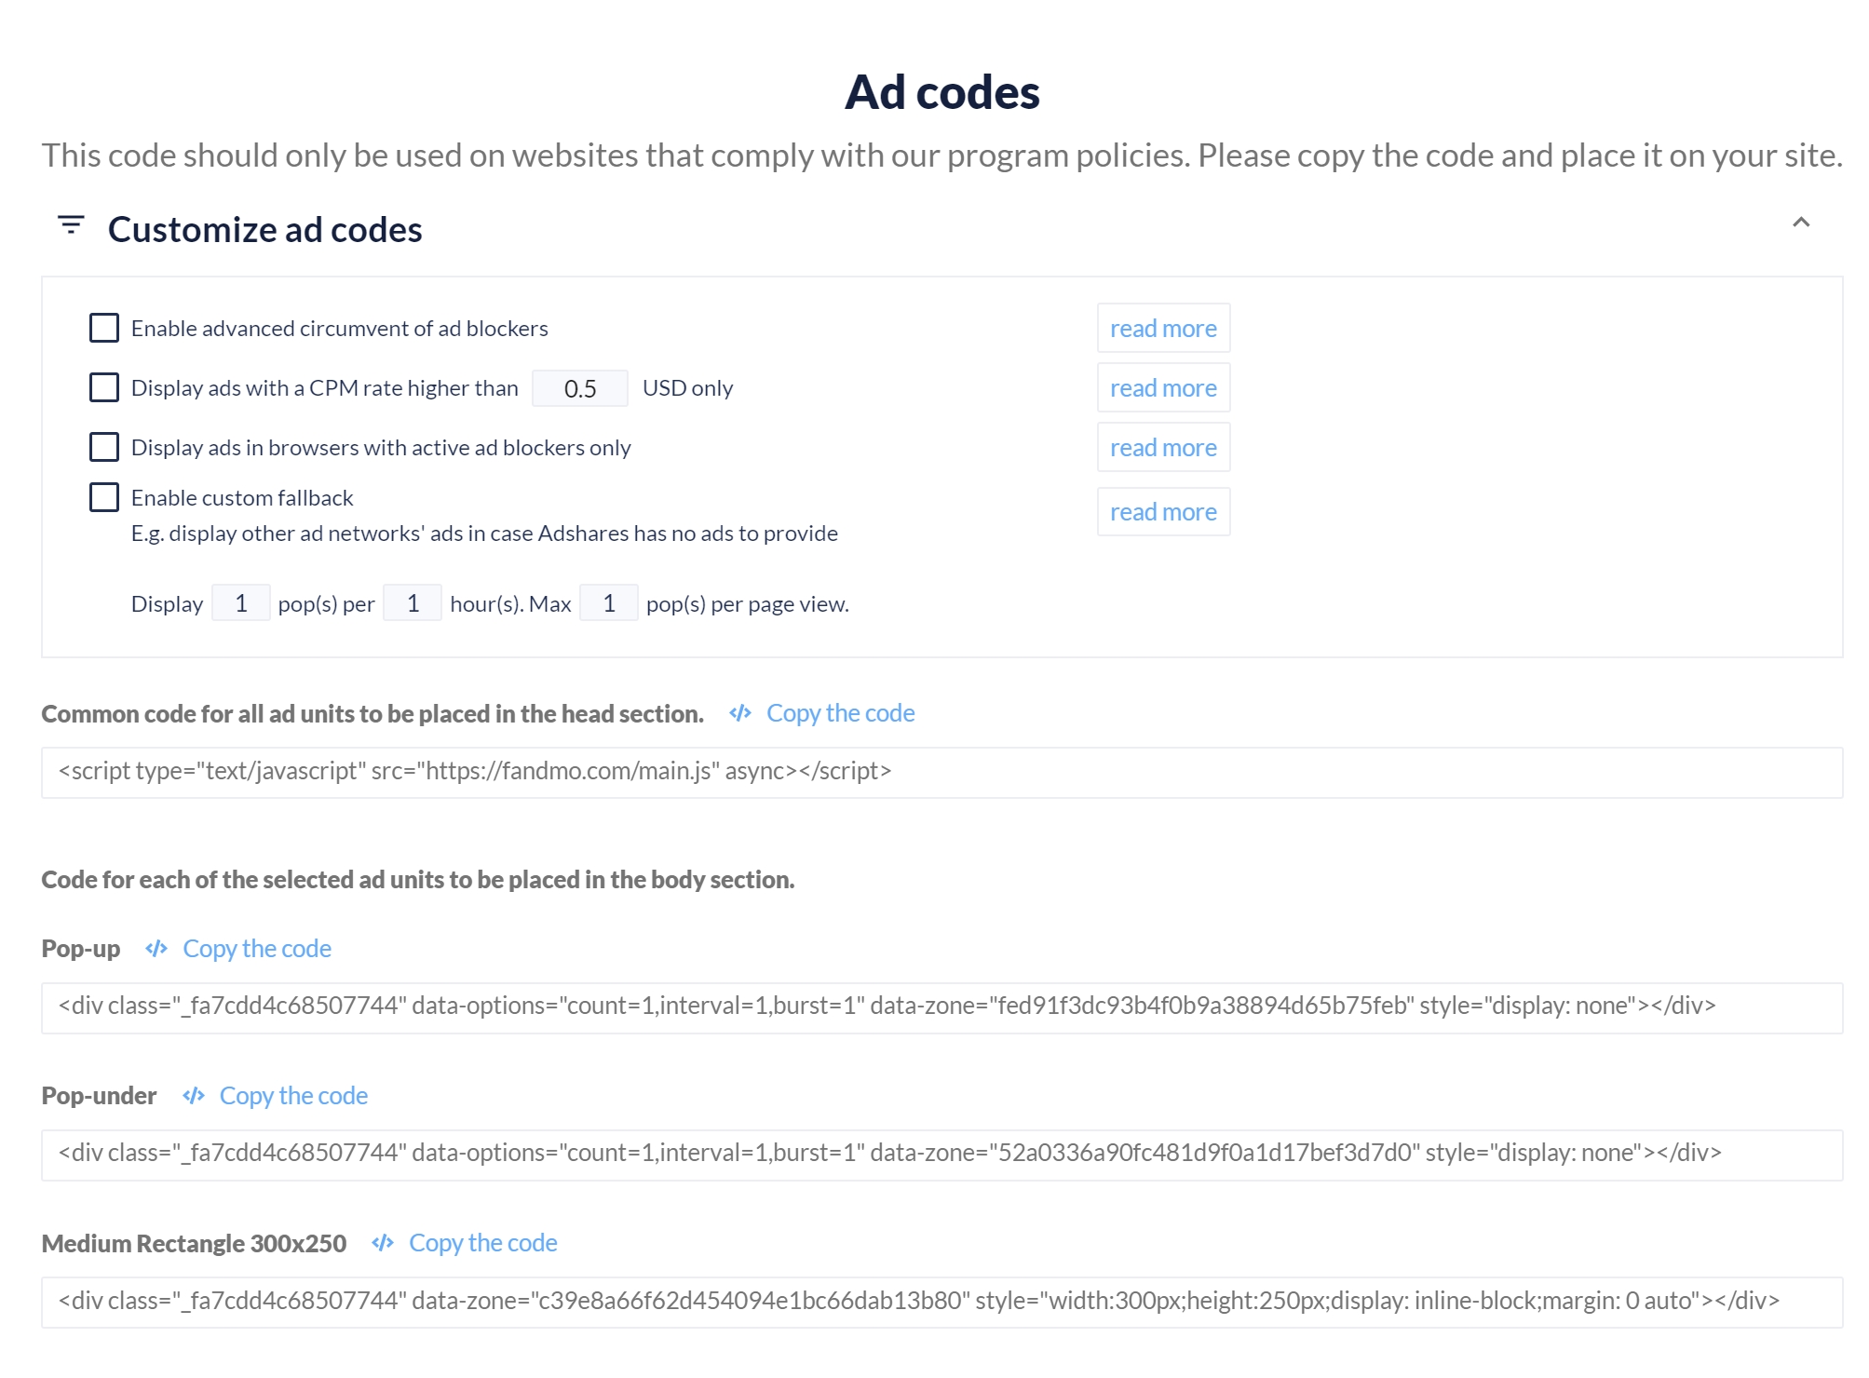
Task: Click the head section script code box
Action: (x=941, y=773)
